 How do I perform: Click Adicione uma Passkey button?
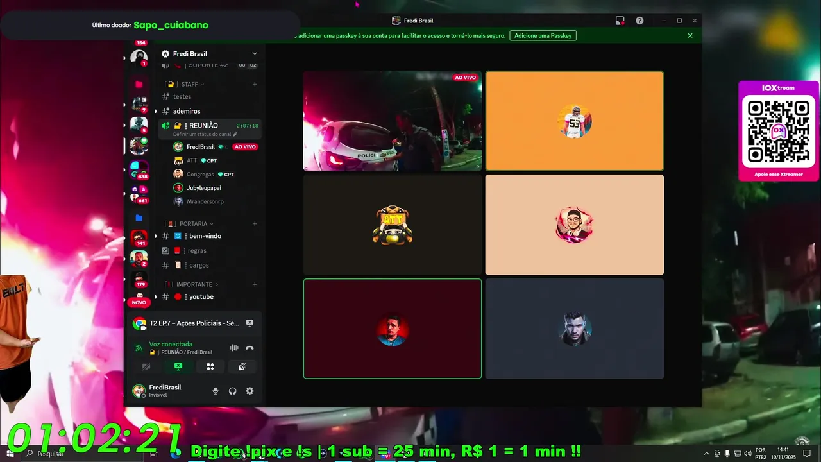coord(543,35)
